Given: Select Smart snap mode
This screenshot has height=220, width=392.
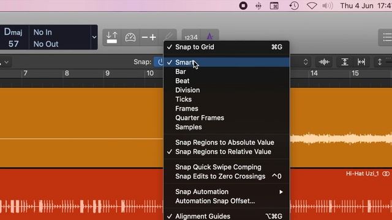Looking at the screenshot, I should point(227,62).
